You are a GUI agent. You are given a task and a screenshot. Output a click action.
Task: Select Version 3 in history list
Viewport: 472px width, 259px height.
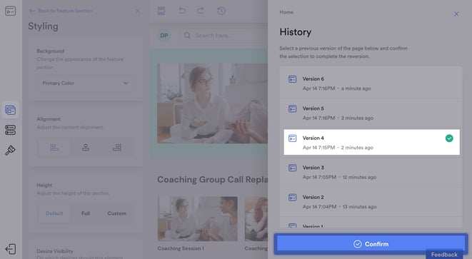(x=371, y=172)
